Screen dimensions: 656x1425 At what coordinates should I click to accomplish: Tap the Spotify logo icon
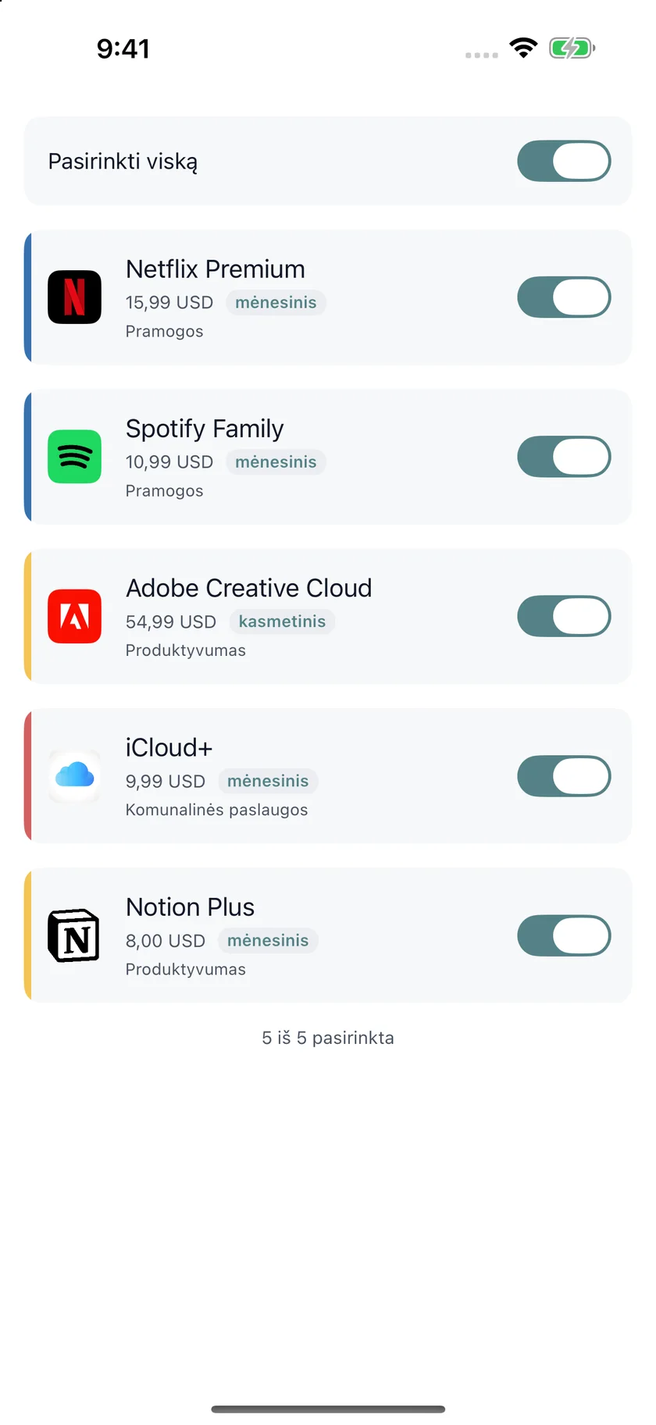(74, 456)
